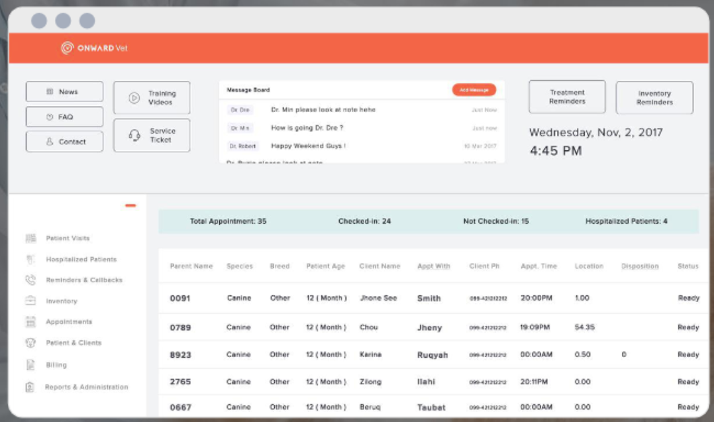Click the Contact person icon

50,142
